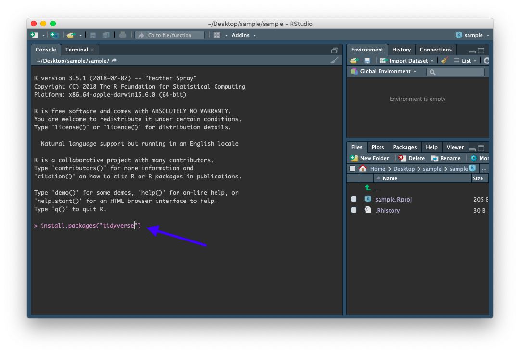This screenshot has width=520, height=354.
Task: Click the environment search field
Action: (x=456, y=72)
